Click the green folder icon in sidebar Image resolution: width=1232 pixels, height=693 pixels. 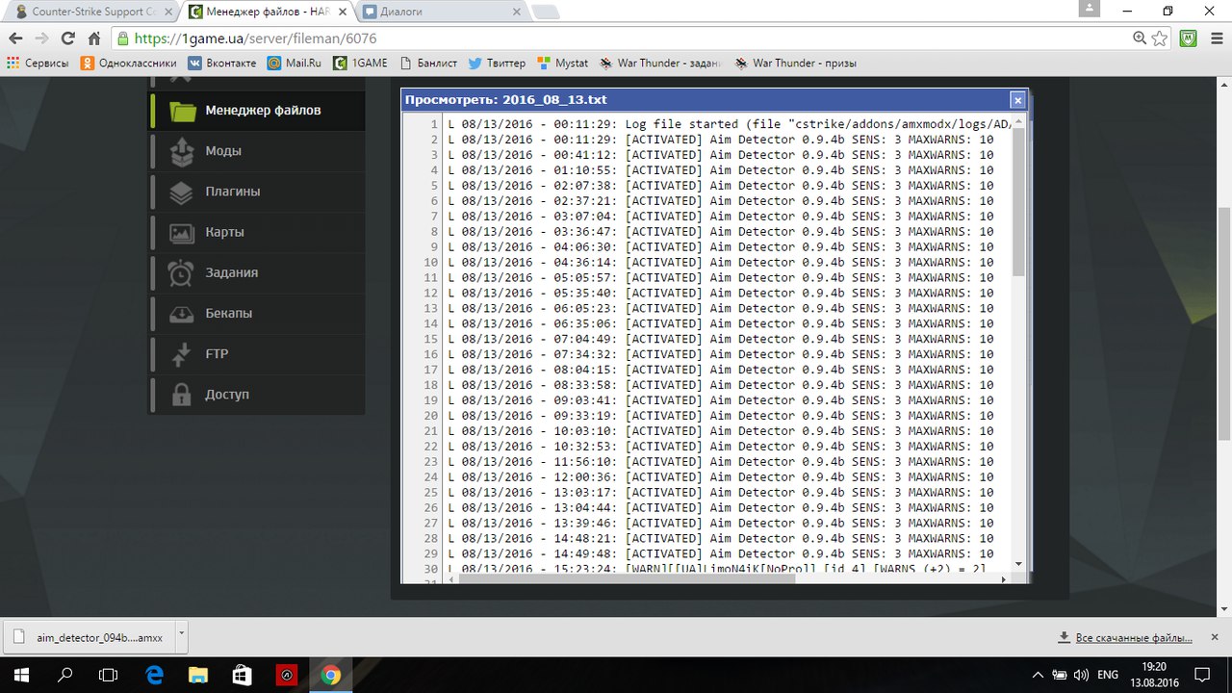pos(182,111)
